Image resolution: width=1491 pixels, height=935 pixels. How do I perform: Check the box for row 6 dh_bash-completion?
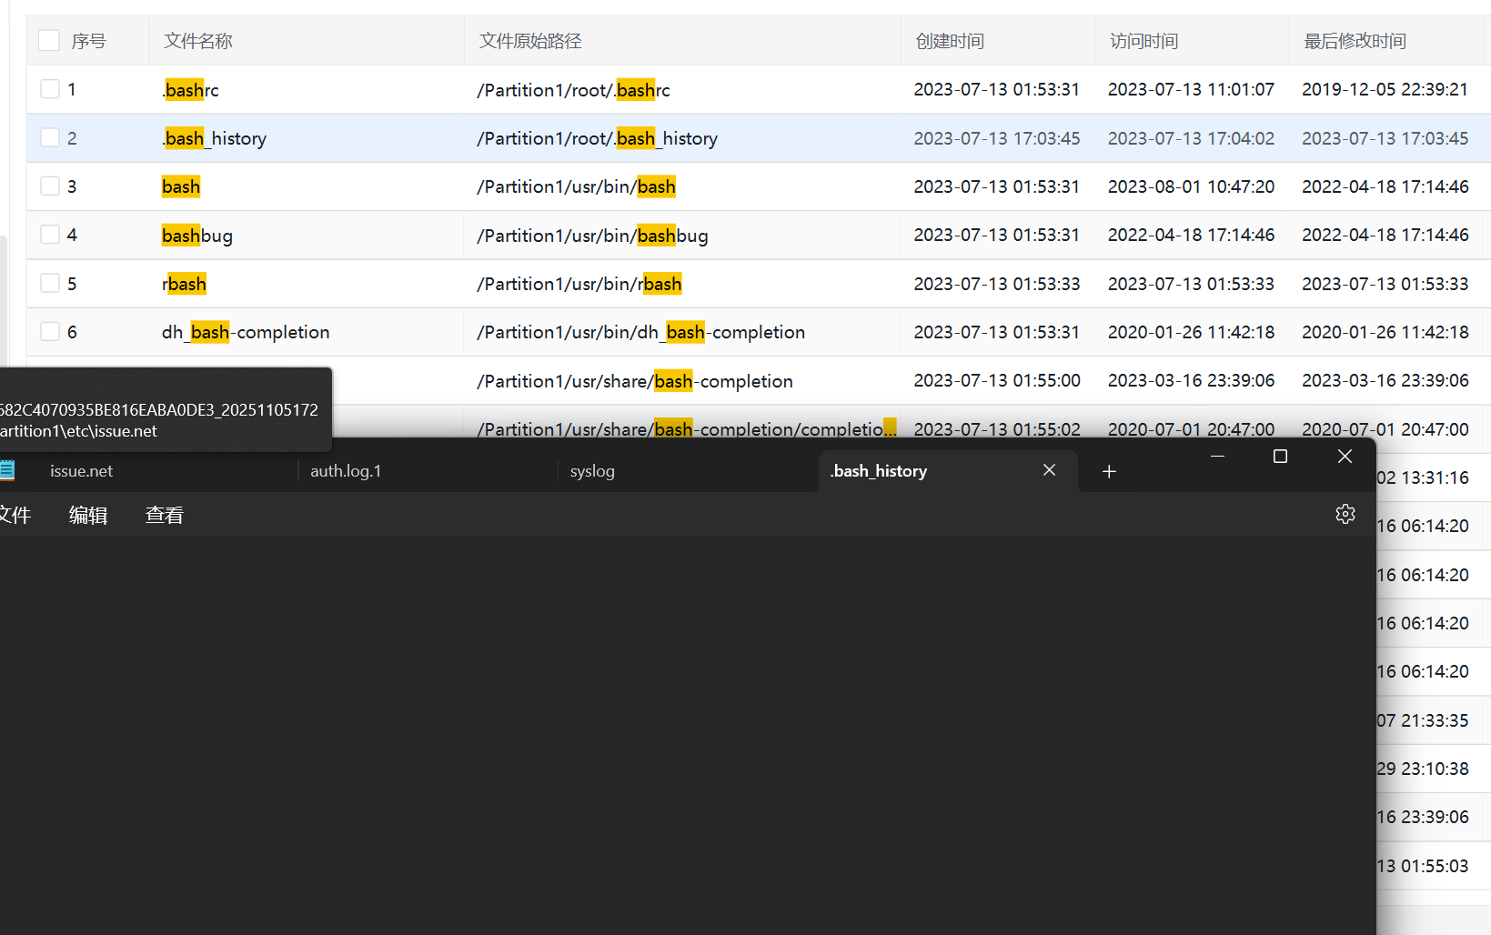click(x=50, y=332)
